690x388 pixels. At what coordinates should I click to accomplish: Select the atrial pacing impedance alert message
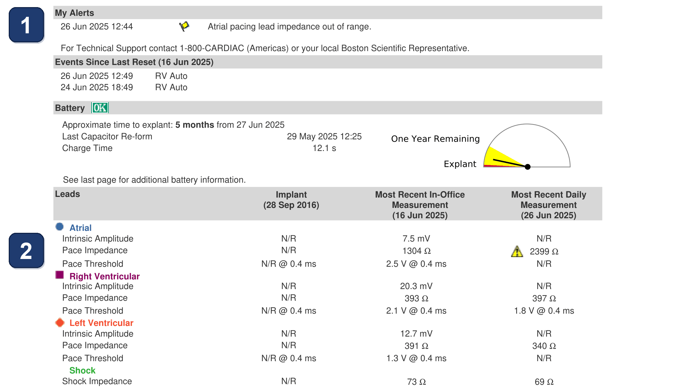(289, 27)
